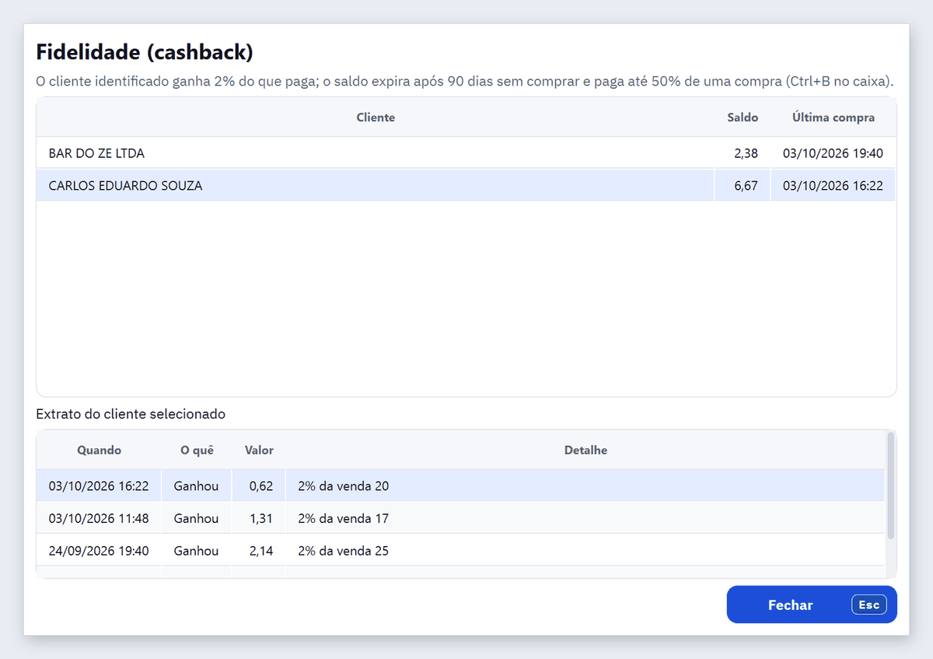Close the dialog with the Fechar button
The width and height of the screenshot is (933, 659).
coord(812,605)
